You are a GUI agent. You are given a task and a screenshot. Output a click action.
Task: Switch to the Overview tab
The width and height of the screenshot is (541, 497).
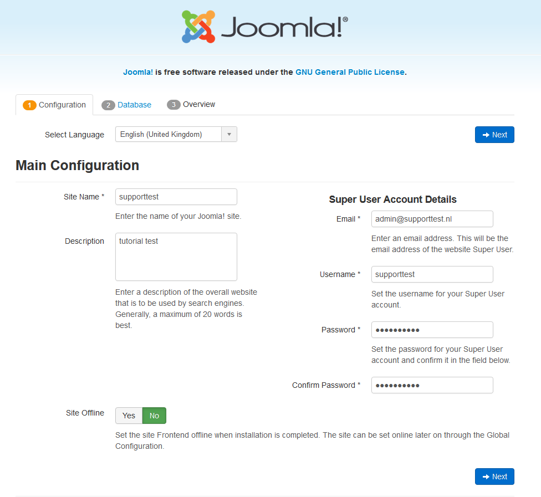click(199, 104)
